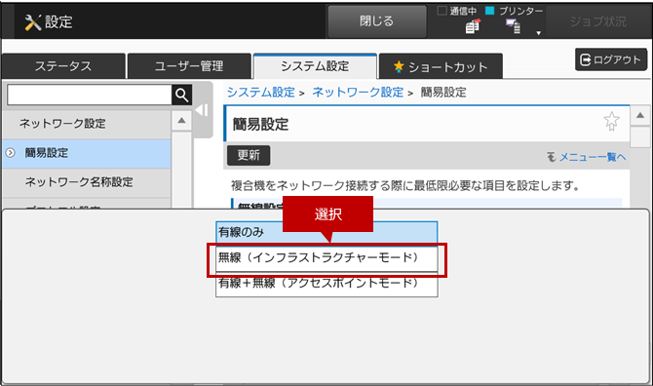Switch to the ステータス tab
Image resolution: width=653 pixels, height=386 pixels.
point(63,66)
